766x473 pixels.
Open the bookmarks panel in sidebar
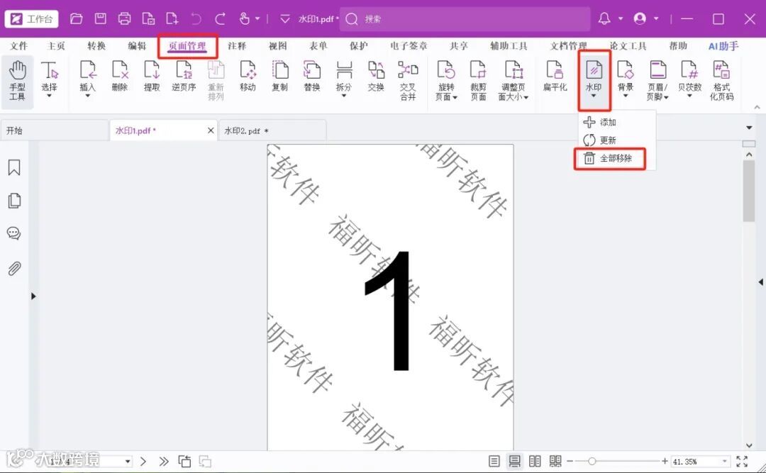(14, 167)
